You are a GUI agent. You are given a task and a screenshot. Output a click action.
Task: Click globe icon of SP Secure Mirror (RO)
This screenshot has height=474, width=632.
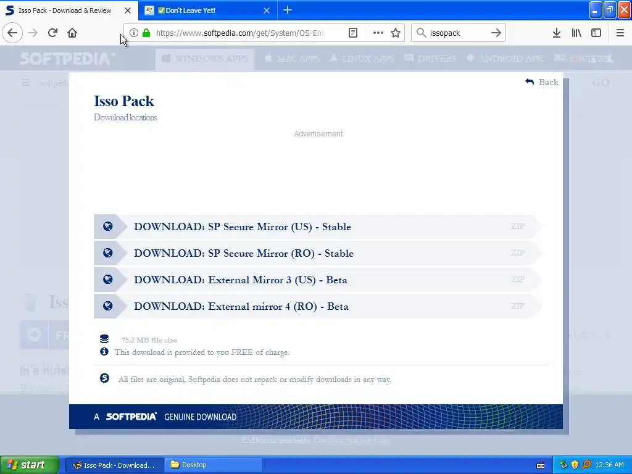107,252
